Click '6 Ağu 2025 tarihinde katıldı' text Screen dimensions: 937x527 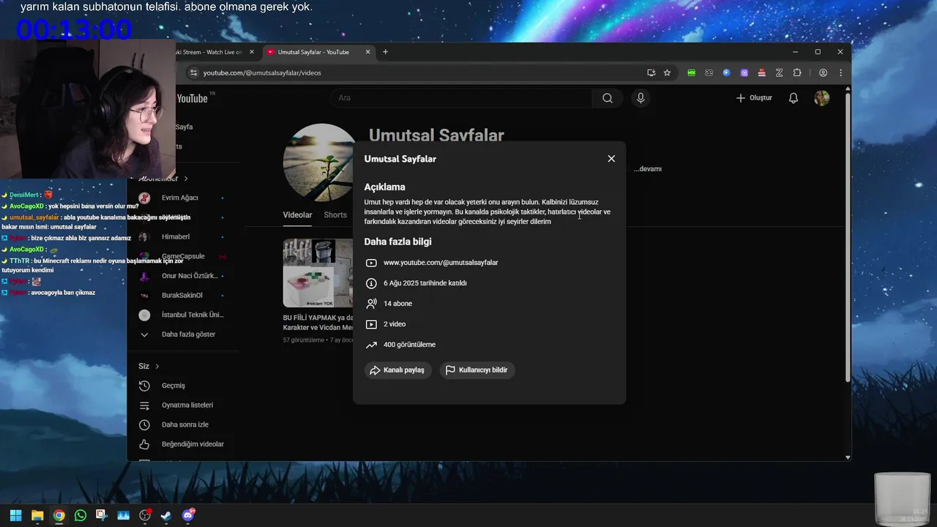click(x=425, y=283)
